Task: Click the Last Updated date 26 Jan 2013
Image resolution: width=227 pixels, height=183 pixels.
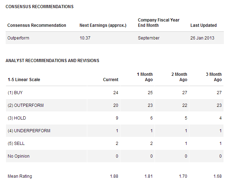Action: click(202, 38)
